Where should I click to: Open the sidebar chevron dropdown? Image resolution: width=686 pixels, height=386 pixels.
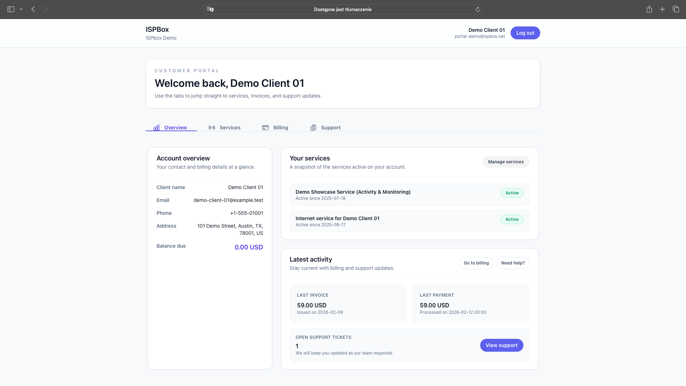pos(21,9)
